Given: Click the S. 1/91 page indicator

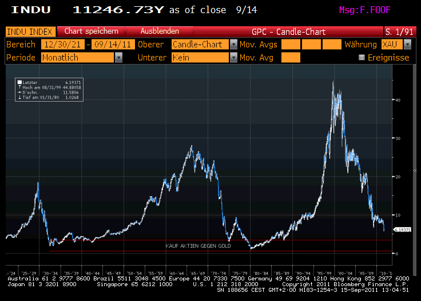Looking at the screenshot, I should coord(399,32).
